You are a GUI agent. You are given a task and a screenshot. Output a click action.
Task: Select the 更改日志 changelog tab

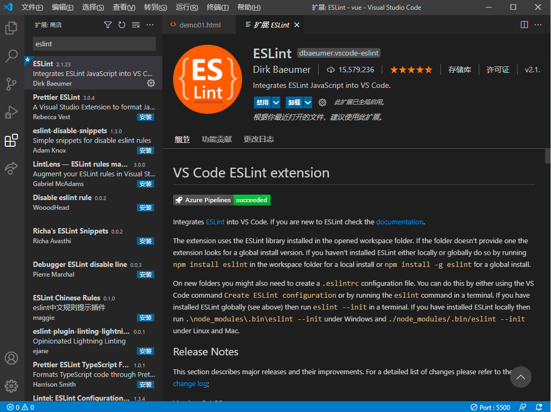(259, 140)
